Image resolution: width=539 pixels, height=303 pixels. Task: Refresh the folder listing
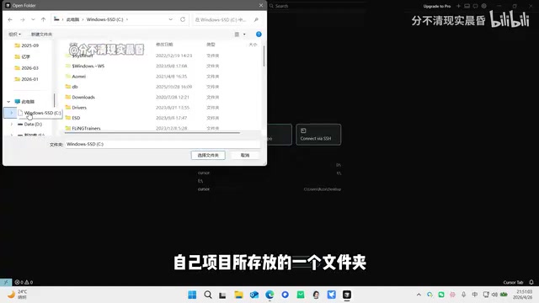(183, 19)
